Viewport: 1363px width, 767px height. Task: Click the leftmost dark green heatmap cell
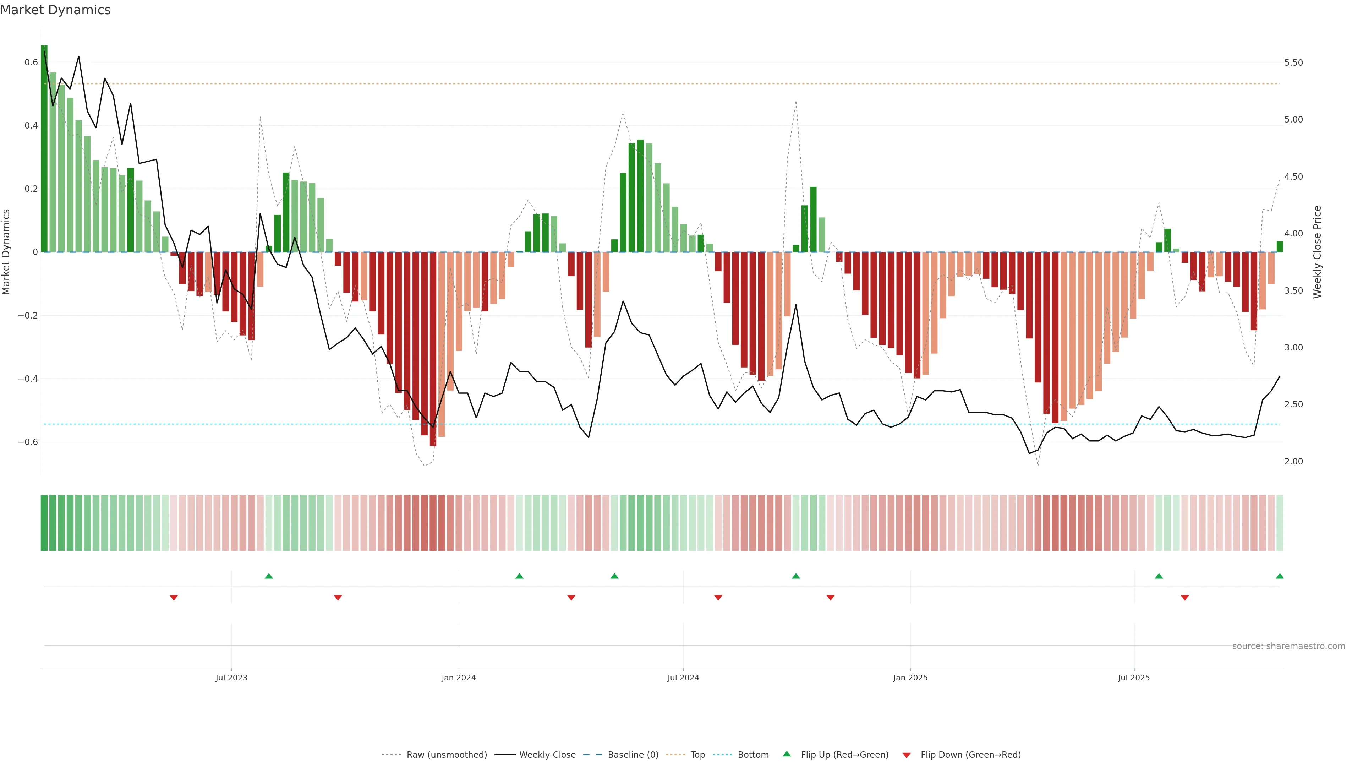[x=44, y=523]
